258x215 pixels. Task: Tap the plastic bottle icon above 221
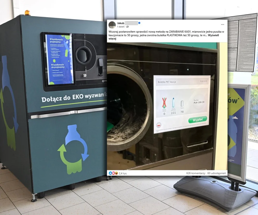[173, 103]
